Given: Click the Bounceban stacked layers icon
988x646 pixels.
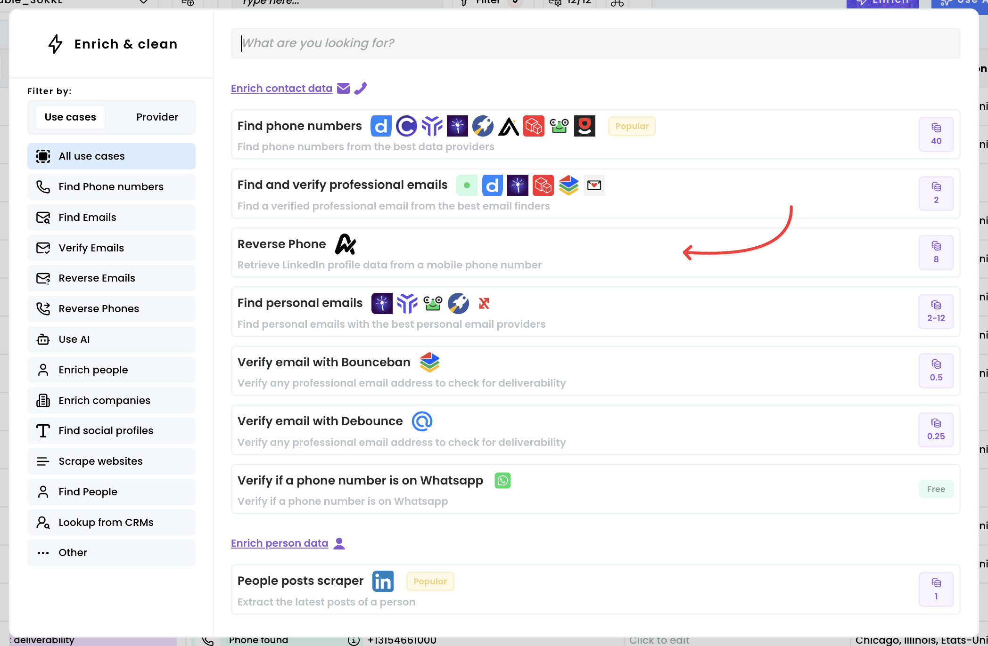Looking at the screenshot, I should (x=429, y=362).
